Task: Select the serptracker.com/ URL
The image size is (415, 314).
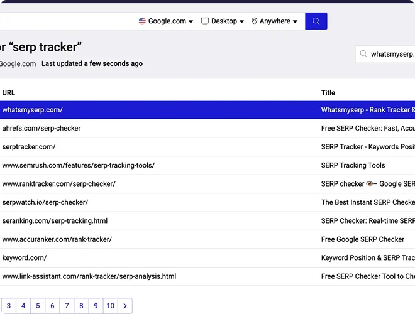Action: 29,147
